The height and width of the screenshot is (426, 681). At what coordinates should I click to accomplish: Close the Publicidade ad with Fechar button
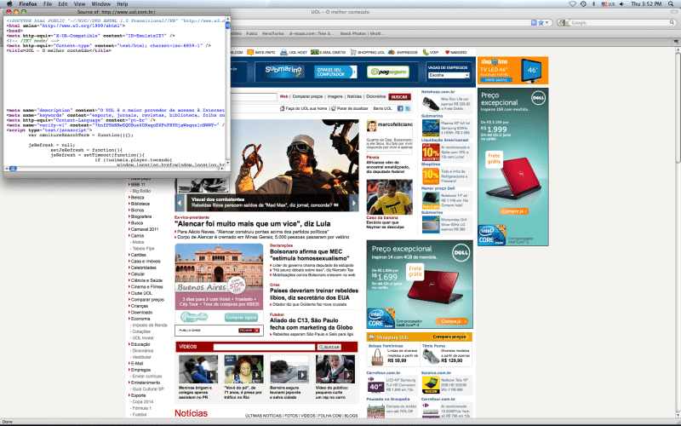point(249,331)
